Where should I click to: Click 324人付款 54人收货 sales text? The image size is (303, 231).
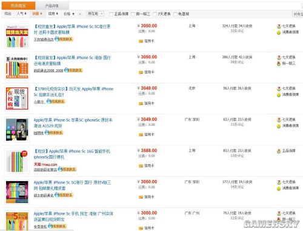(237, 26)
